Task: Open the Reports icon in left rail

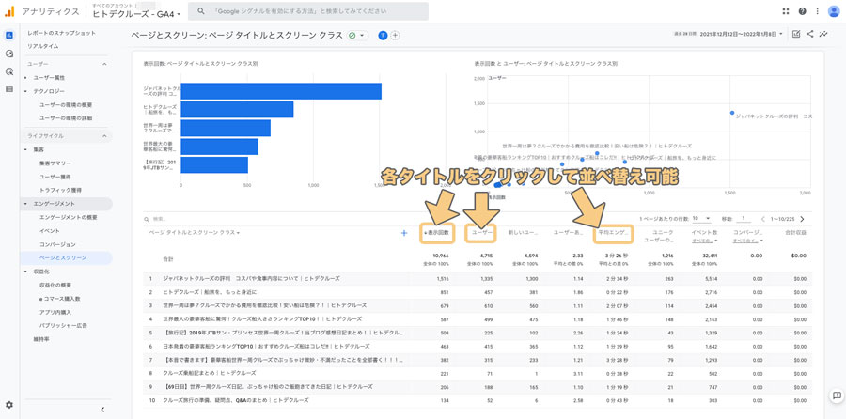Action: [x=9, y=36]
